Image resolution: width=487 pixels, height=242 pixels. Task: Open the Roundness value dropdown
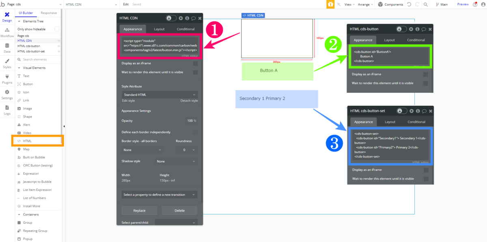coord(187,150)
